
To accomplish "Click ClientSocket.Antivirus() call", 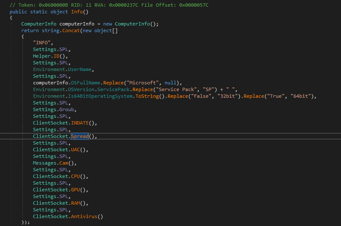I will click(x=68, y=216).
